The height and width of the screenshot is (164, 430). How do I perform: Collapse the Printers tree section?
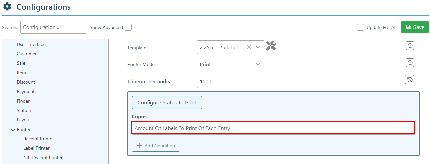tap(13, 130)
